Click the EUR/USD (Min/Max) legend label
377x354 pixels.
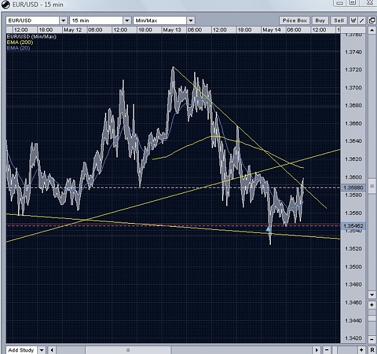click(31, 37)
